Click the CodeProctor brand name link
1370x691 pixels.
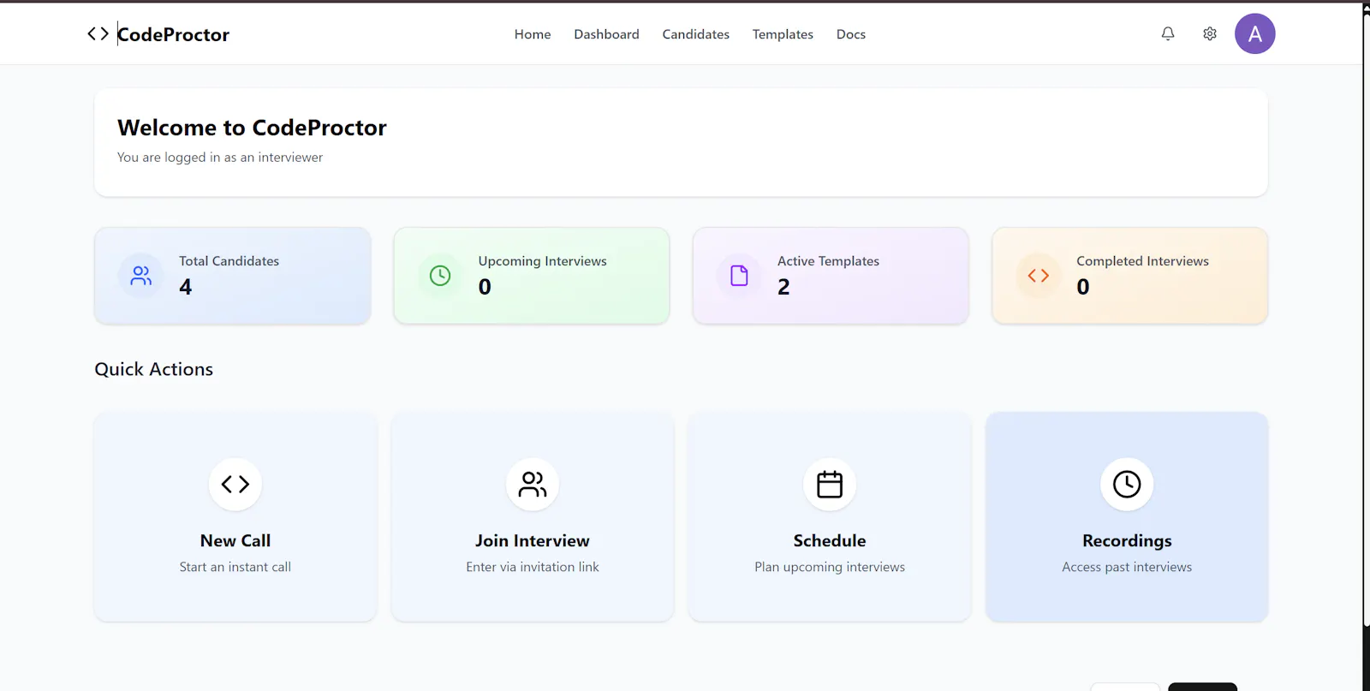(x=173, y=34)
